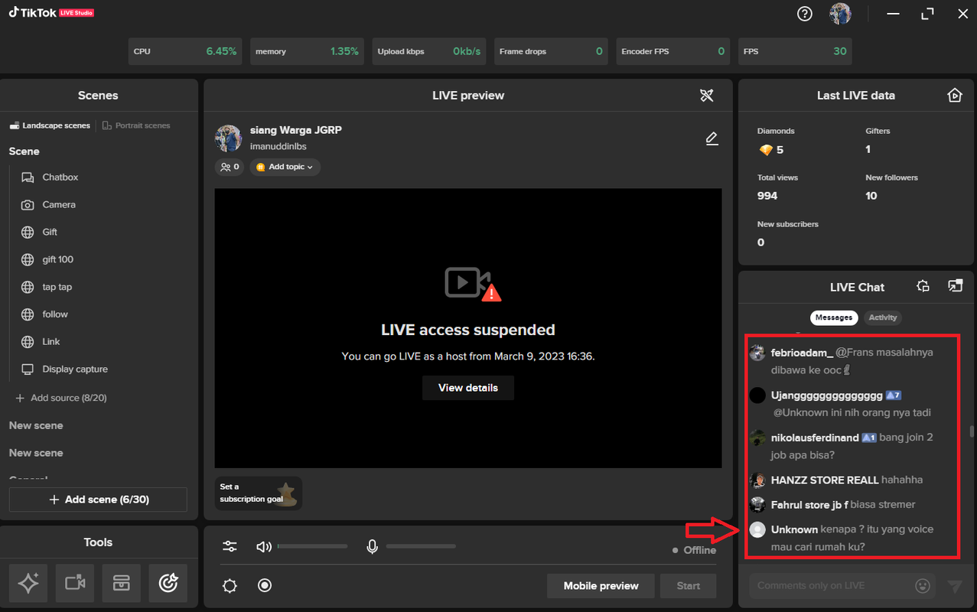Click the Encoder FPS stat
Screen dimensions: 977x612
(x=673, y=51)
